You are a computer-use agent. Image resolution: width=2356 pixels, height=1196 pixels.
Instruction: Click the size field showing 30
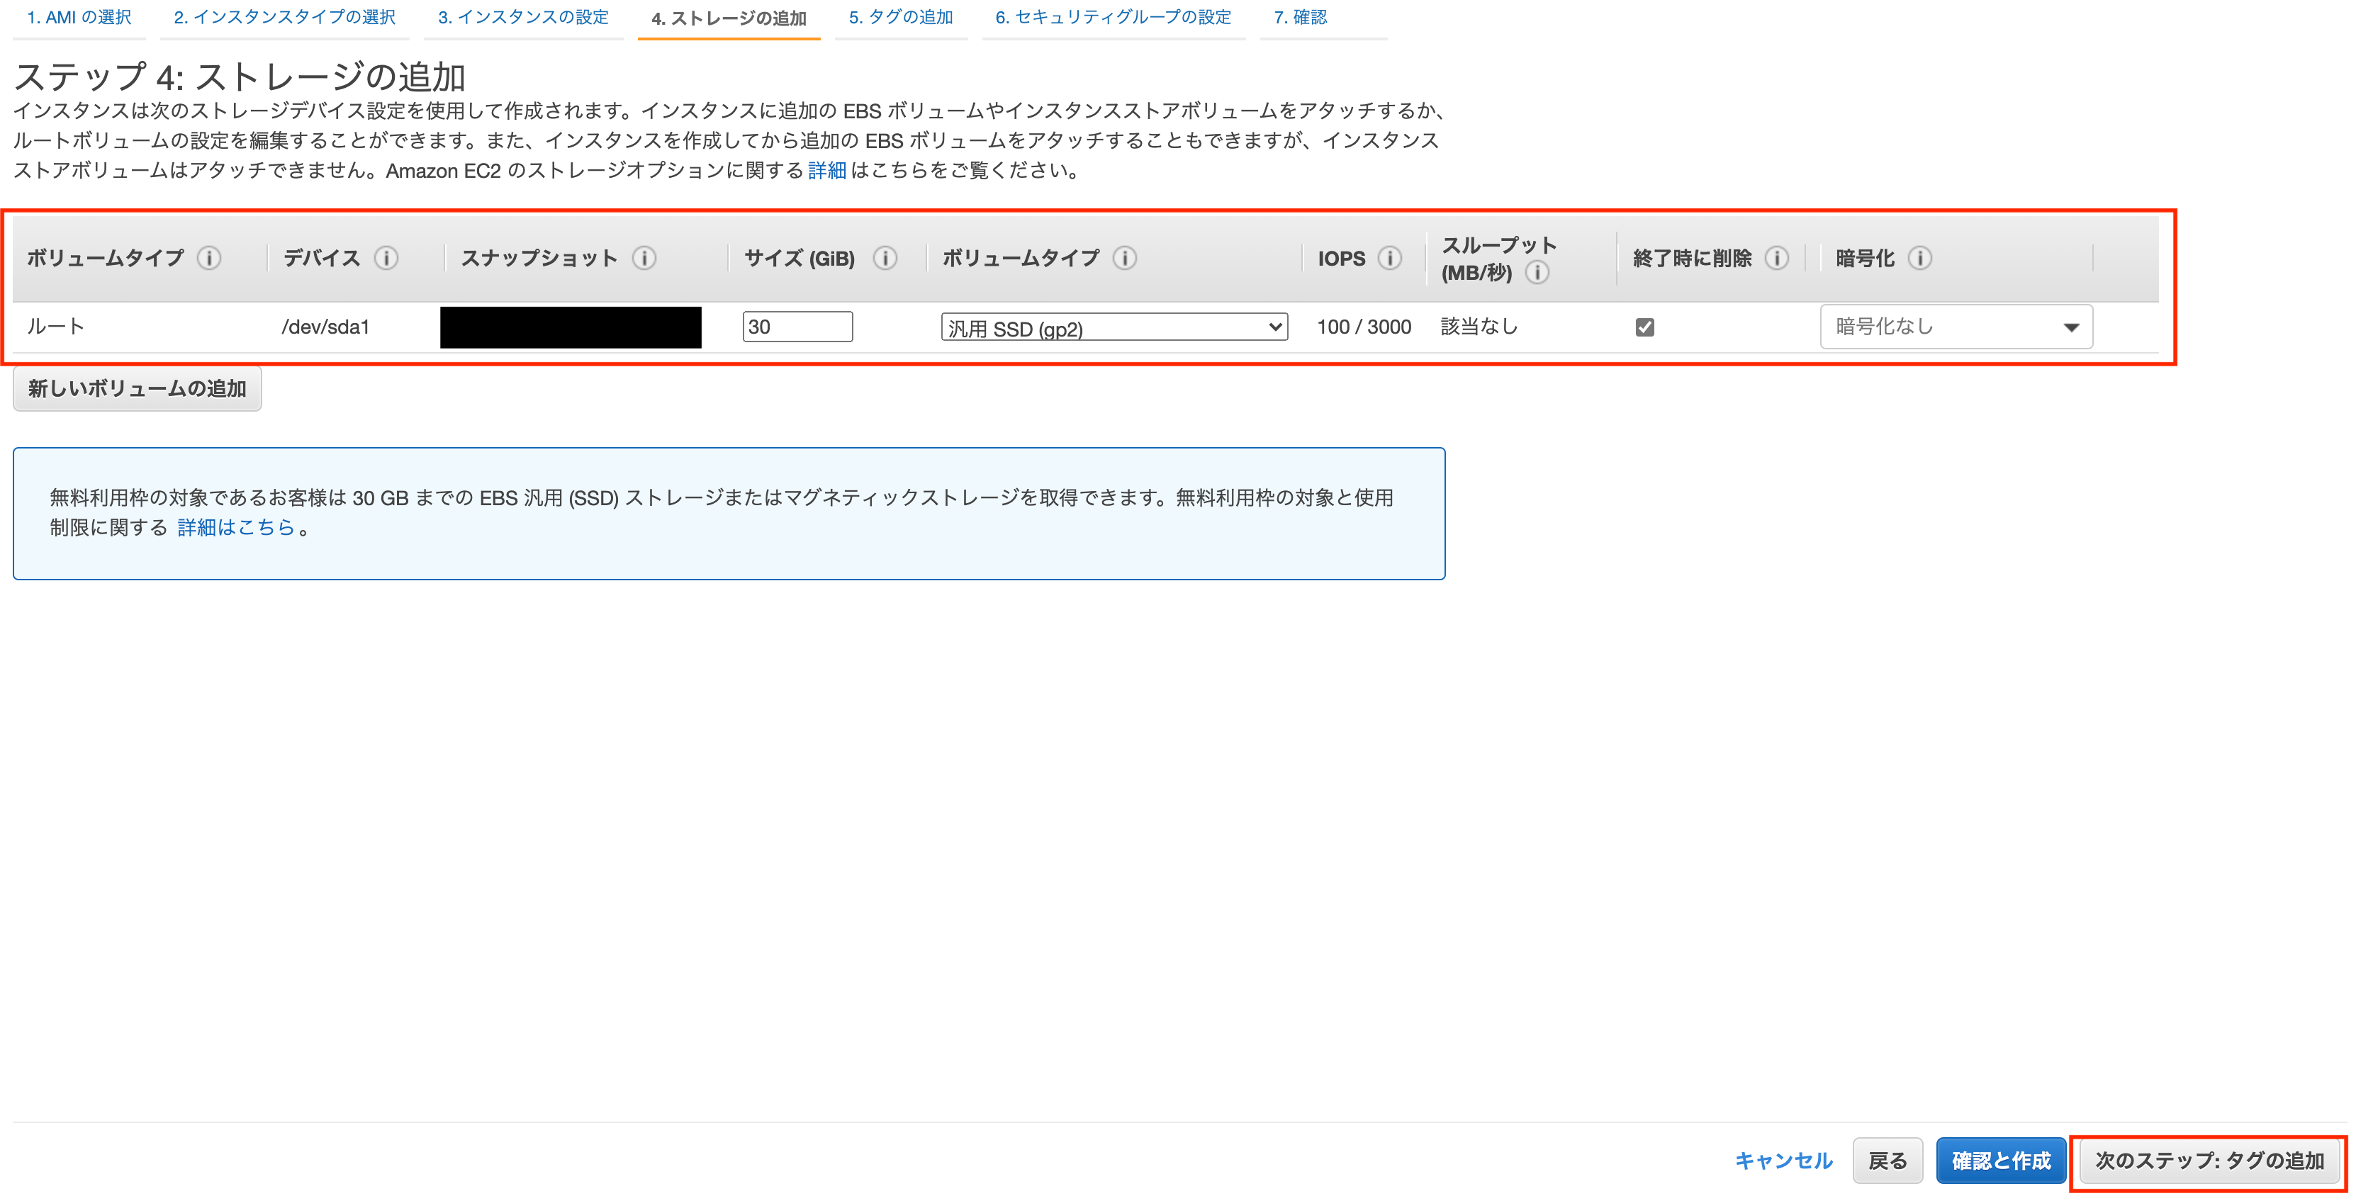point(796,327)
